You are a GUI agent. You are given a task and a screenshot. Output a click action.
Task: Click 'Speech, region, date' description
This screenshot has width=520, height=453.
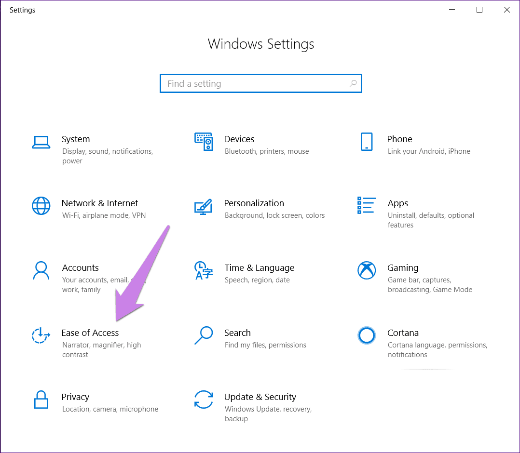coord(257,280)
